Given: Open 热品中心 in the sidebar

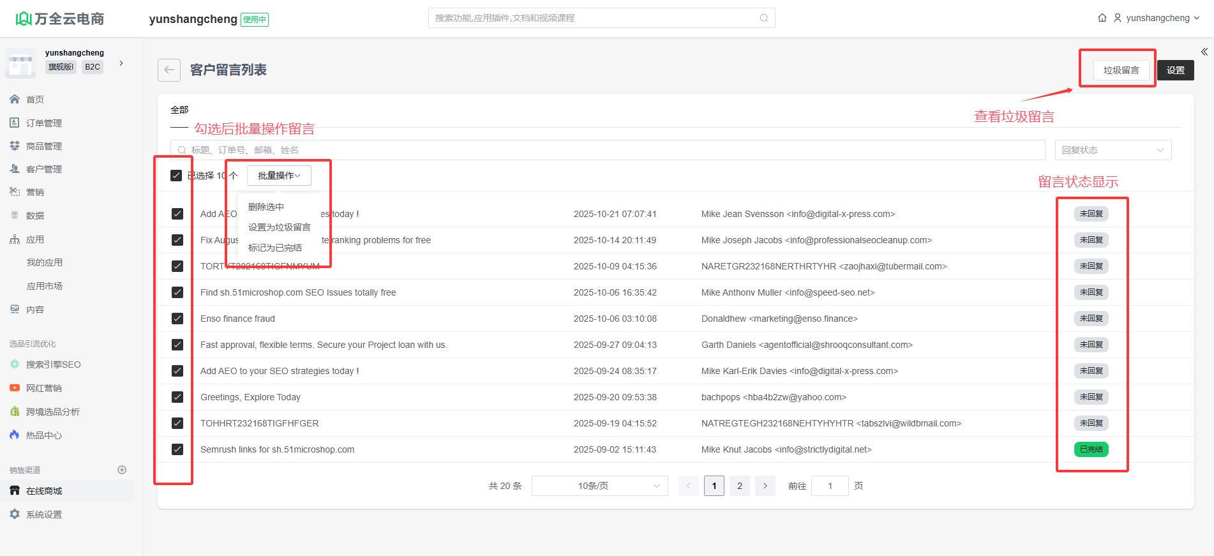Looking at the screenshot, I should pyautogui.click(x=43, y=435).
